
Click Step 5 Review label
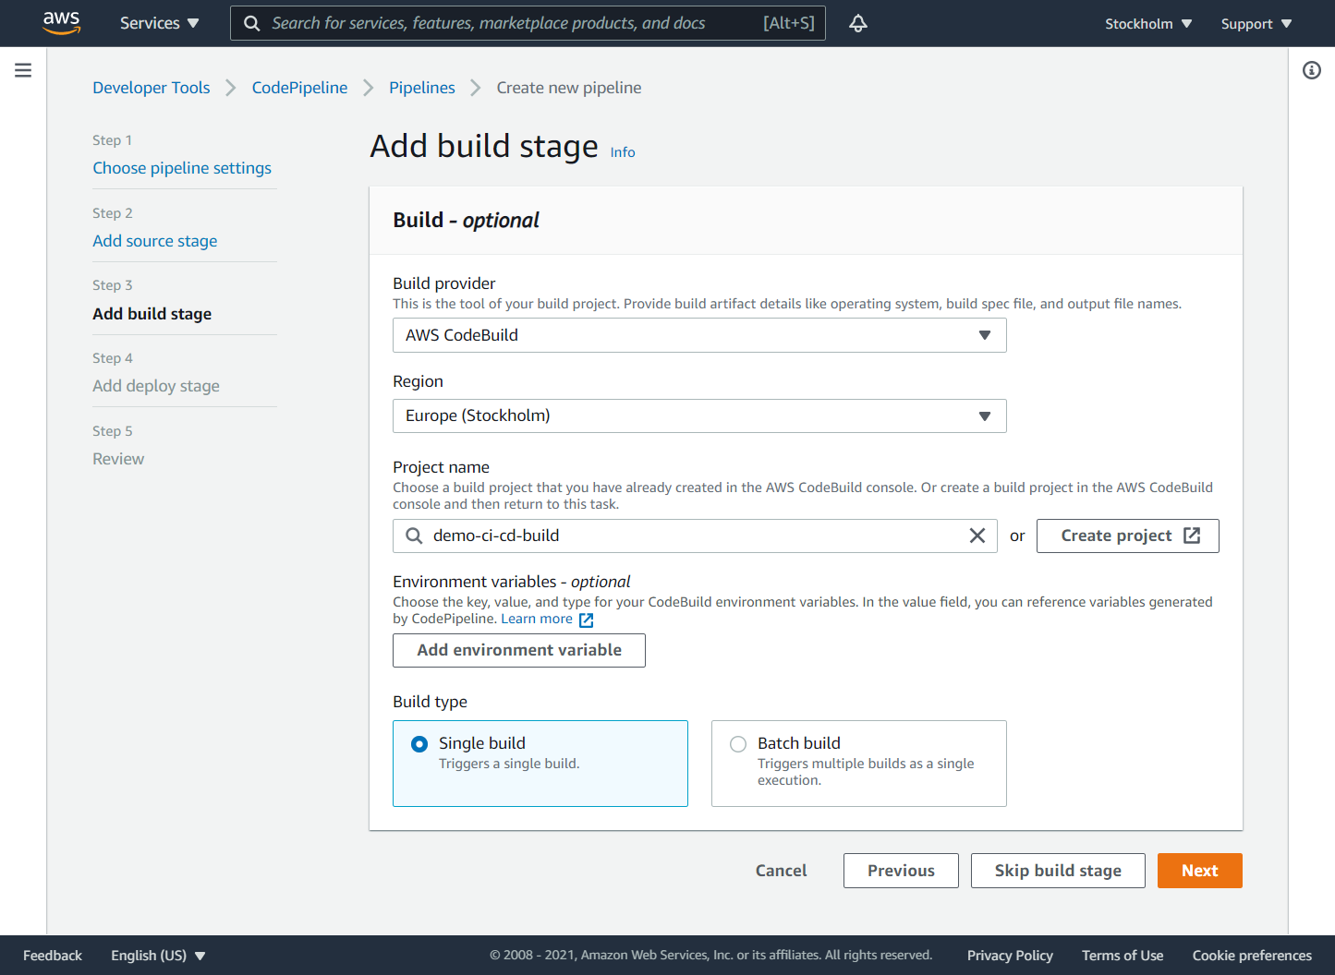coord(118,459)
